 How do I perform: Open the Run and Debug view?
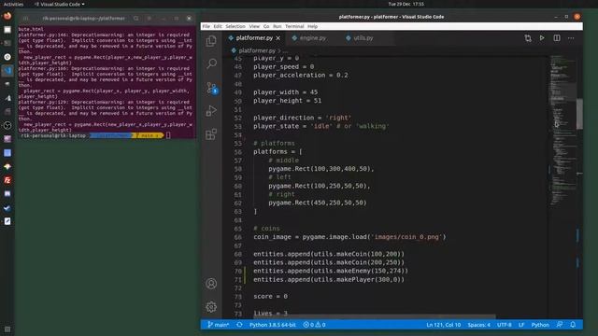pyautogui.click(x=211, y=111)
